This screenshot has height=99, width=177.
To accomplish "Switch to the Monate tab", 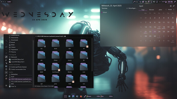I will click(152, 10).
